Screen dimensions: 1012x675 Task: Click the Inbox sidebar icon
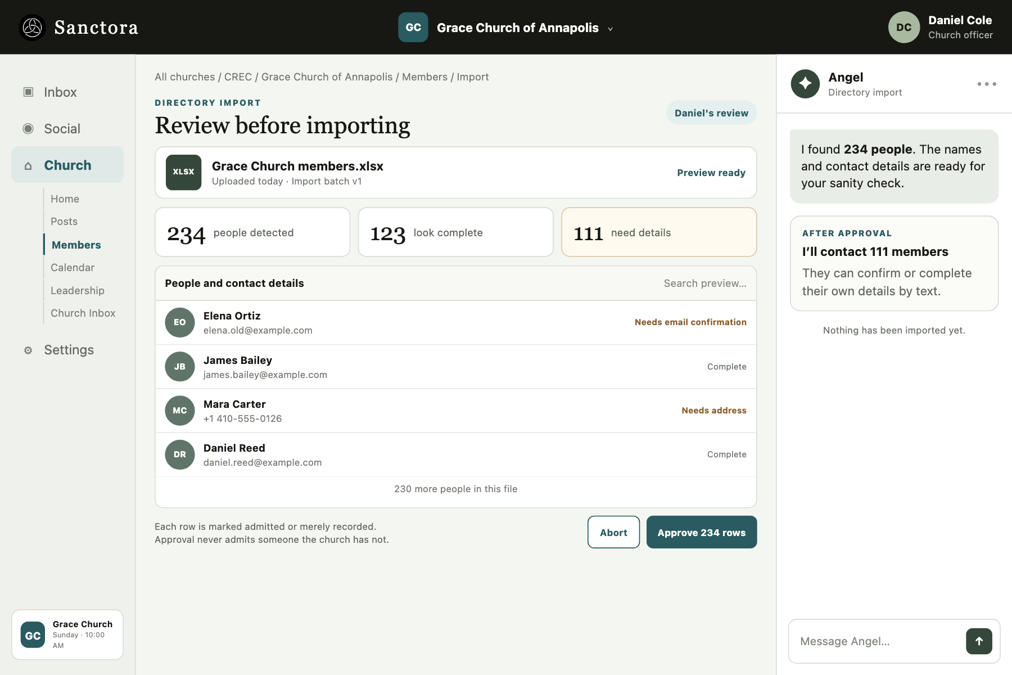tap(28, 92)
